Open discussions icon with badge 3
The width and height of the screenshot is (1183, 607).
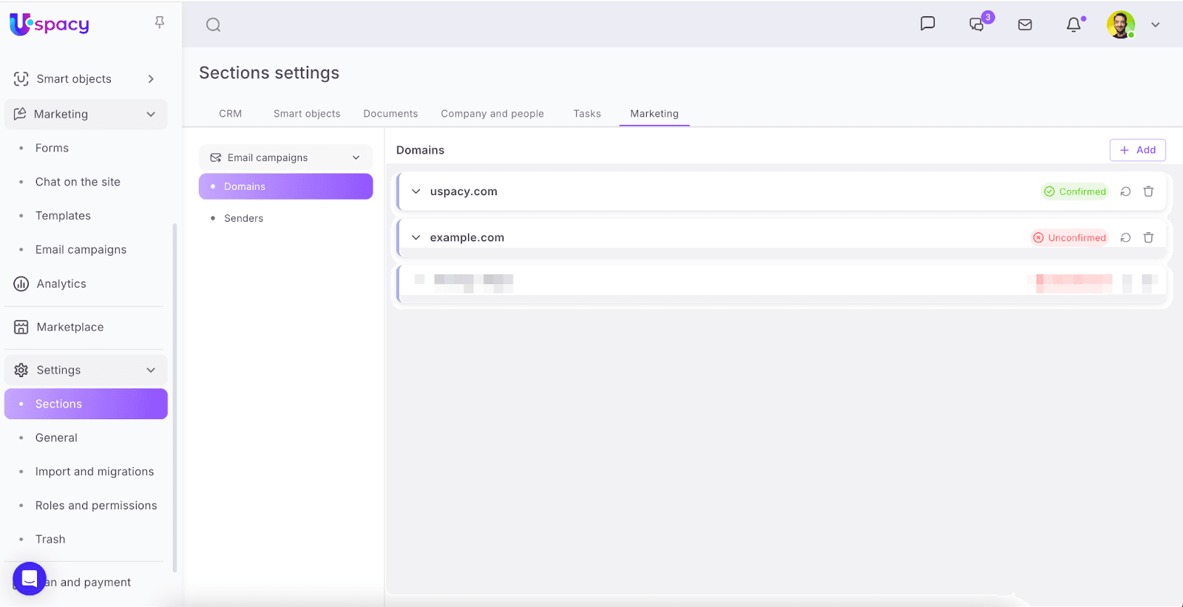[x=977, y=25]
